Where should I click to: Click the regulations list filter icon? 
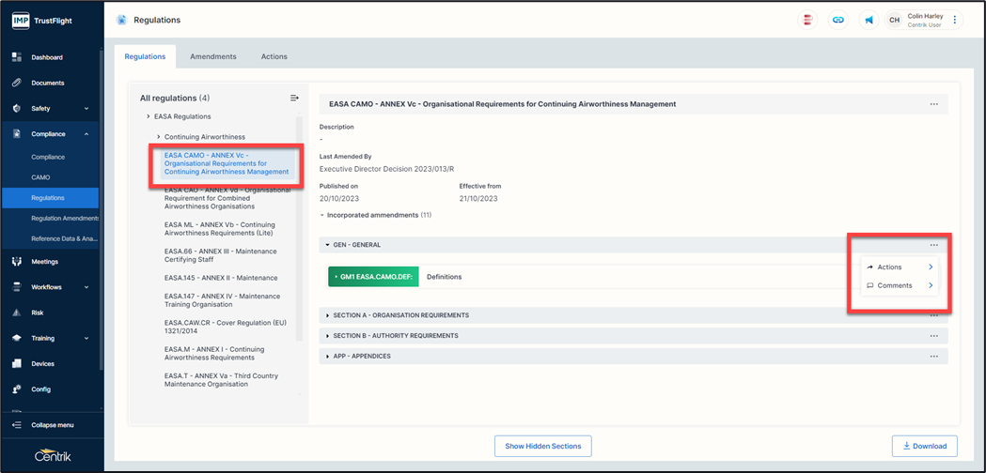(294, 98)
